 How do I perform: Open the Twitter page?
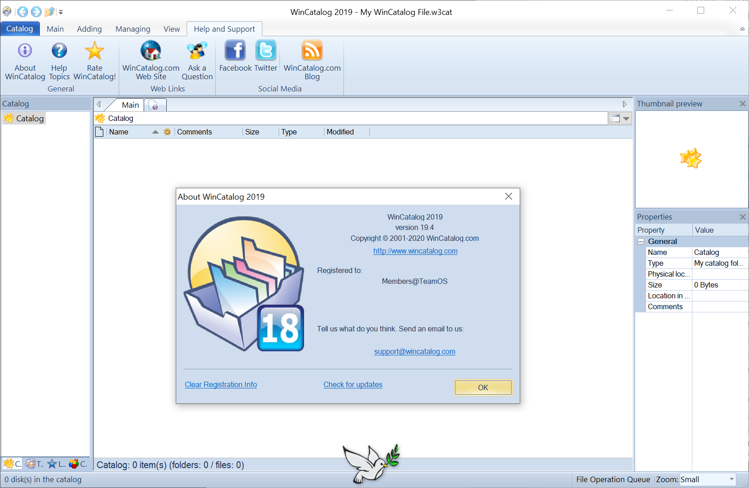point(266,56)
